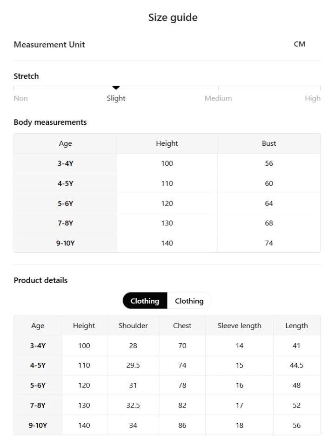Screen dimensions: 335x447
Task: Click the Bust column header
Action: click(x=269, y=143)
